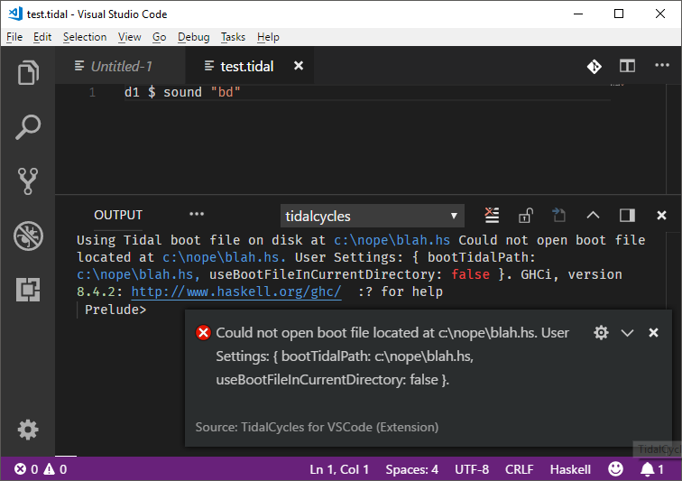Open the Edit menu
682x481 pixels.
pyautogui.click(x=42, y=37)
